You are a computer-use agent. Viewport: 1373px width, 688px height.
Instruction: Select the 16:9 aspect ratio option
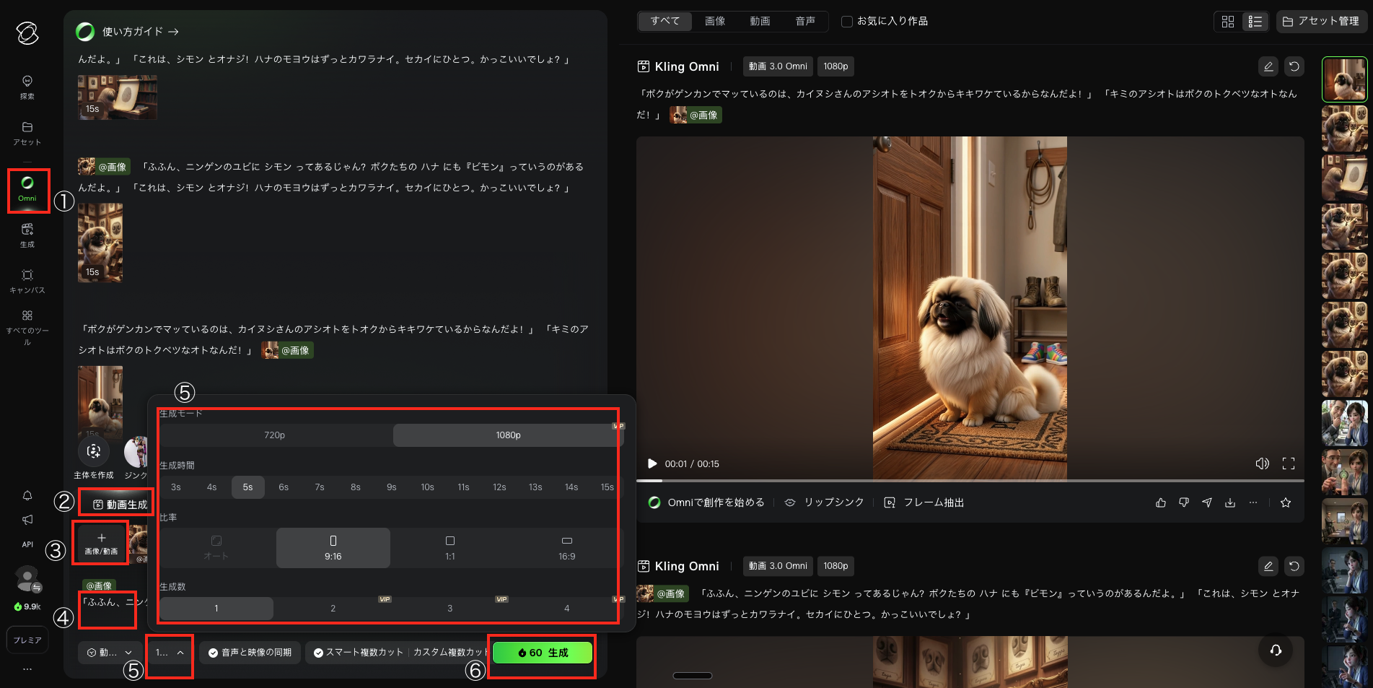[566, 547]
